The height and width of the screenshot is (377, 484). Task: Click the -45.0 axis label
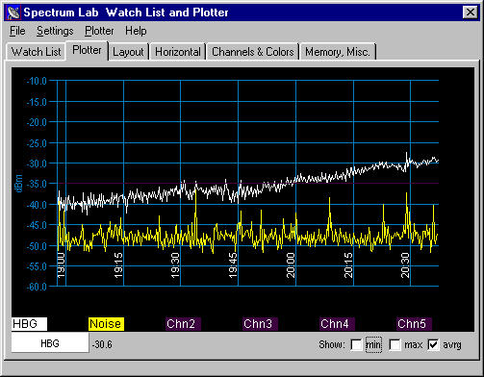pyautogui.click(x=37, y=225)
